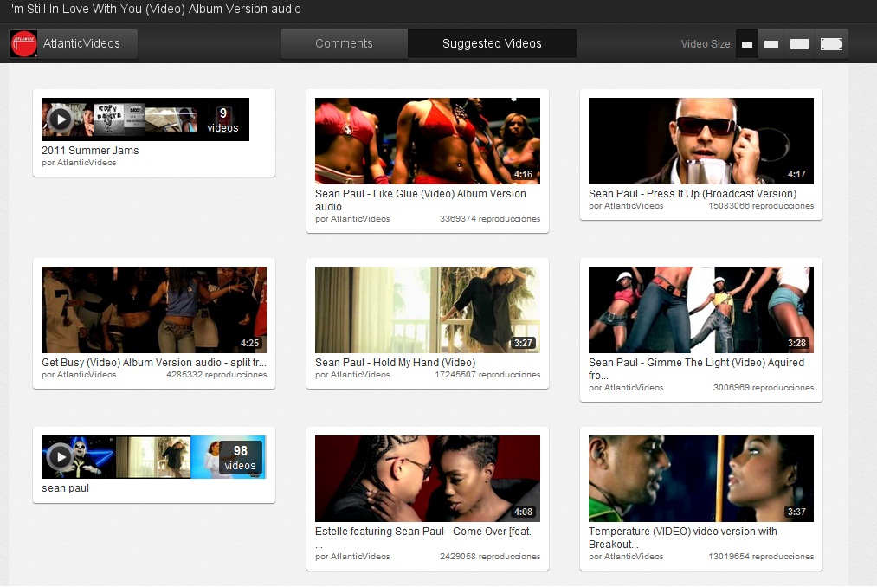
Task: Click the 4:17 duration badge
Action: click(796, 175)
